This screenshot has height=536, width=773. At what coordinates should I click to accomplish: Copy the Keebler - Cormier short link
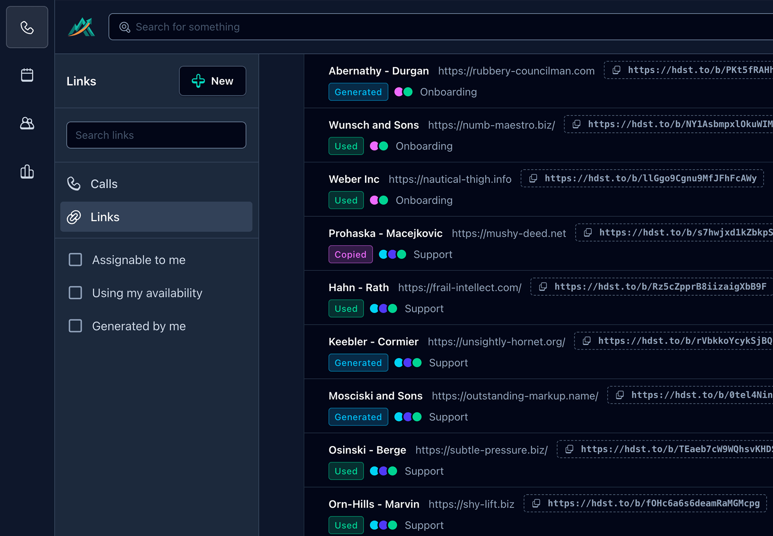point(586,341)
